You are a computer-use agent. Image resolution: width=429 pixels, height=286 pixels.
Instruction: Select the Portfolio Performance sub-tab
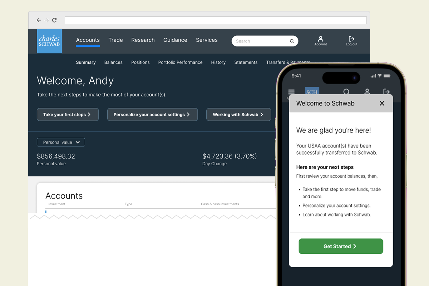180,62
